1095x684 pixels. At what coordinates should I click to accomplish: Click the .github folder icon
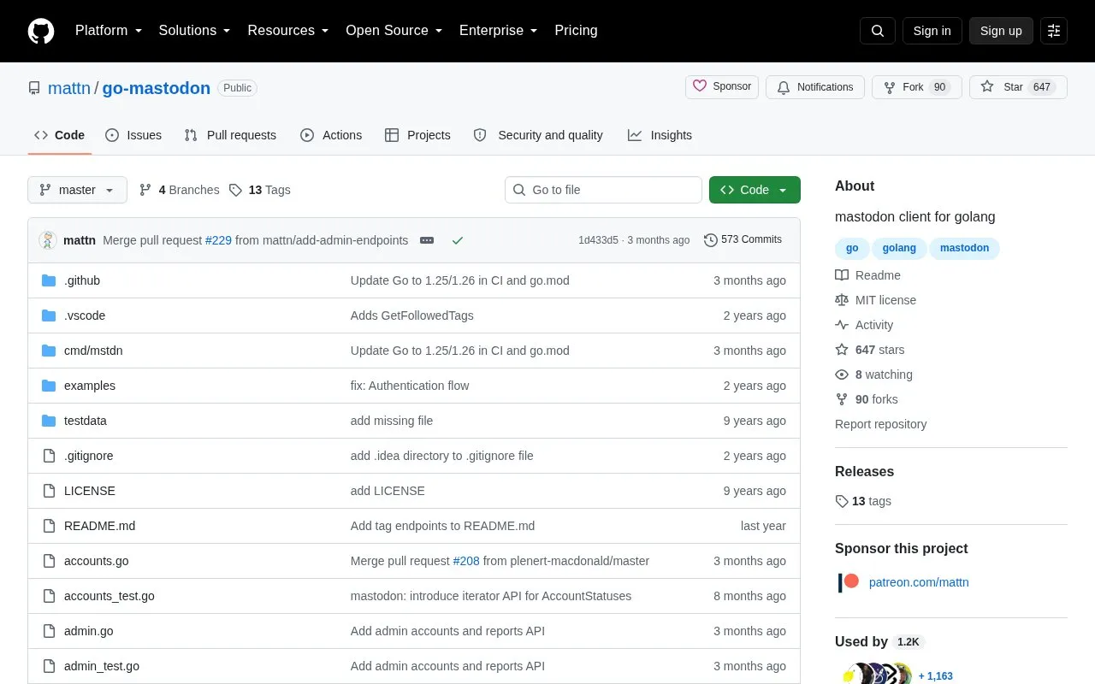pos(49,280)
